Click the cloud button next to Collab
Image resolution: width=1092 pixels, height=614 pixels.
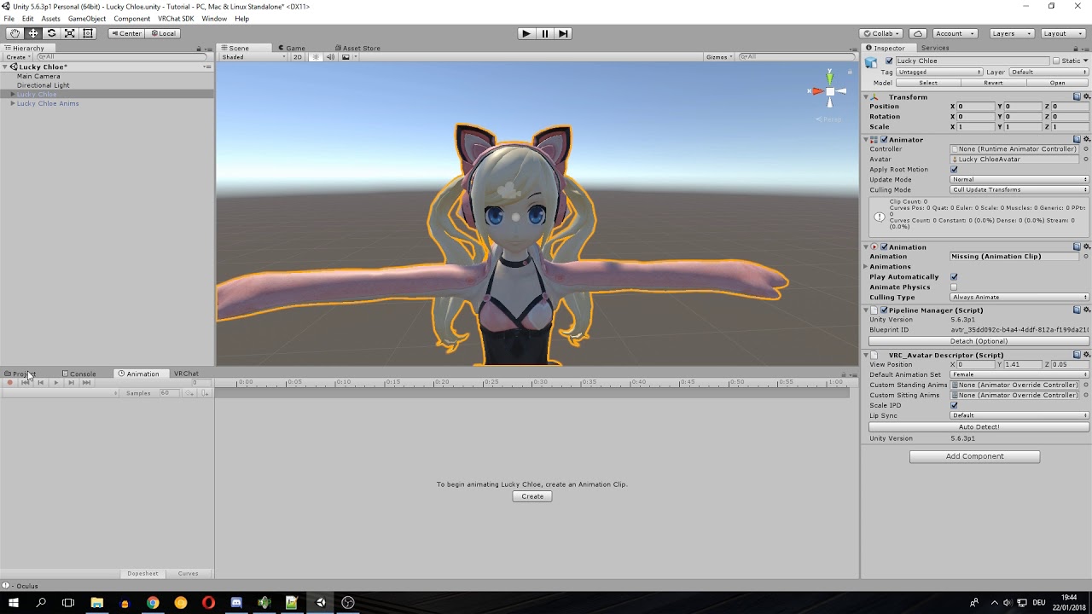point(917,33)
